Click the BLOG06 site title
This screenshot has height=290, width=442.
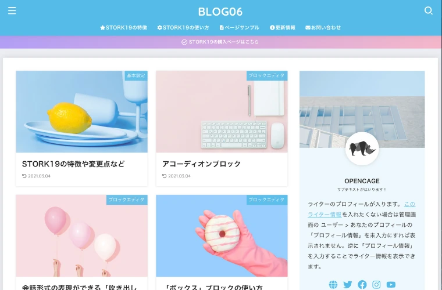220,12
